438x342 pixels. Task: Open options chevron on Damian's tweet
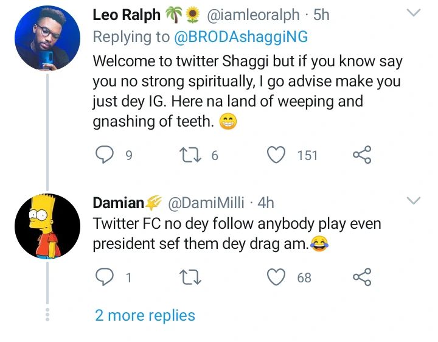tap(413, 201)
